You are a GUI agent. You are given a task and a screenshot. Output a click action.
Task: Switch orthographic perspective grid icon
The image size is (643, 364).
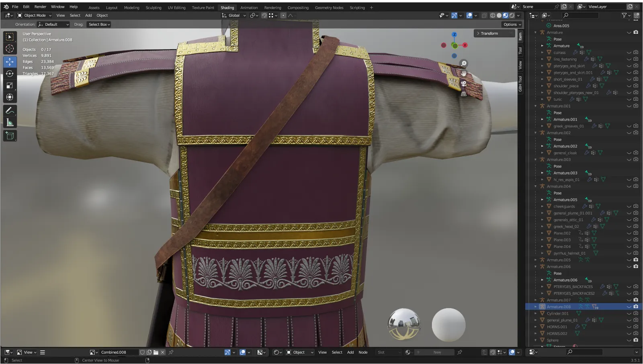click(464, 94)
